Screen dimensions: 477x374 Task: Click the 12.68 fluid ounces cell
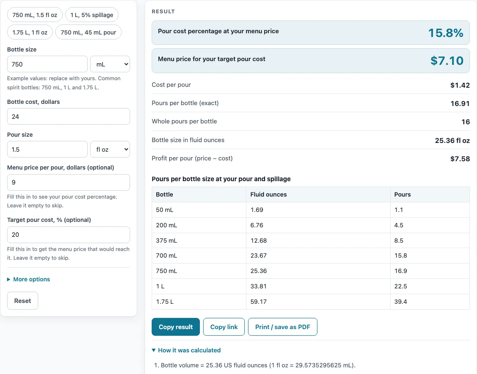coord(318,241)
